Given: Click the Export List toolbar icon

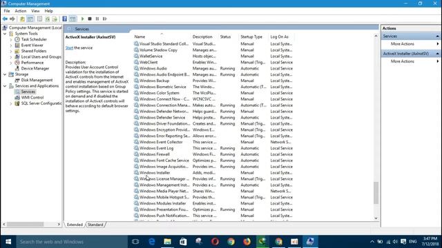Looking at the screenshot, I should click(55, 19).
